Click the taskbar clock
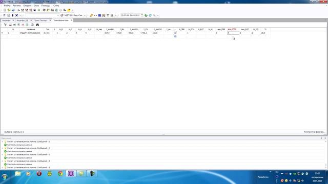Viewport: 328px width, 184px height. click(317, 177)
